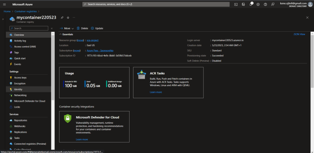The image size is (314, 153).
Task: Click the Access keys key icon
Action: pos(11,78)
